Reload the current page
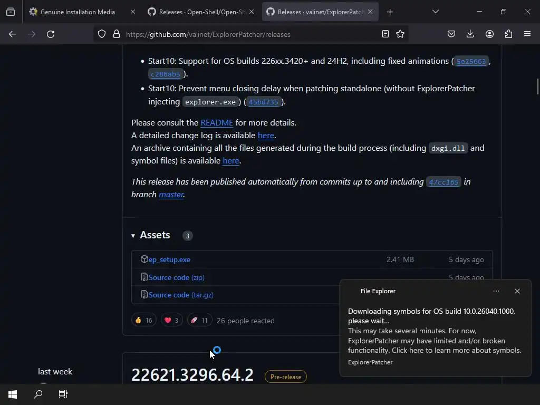This screenshot has height=405, width=540. coord(51,34)
